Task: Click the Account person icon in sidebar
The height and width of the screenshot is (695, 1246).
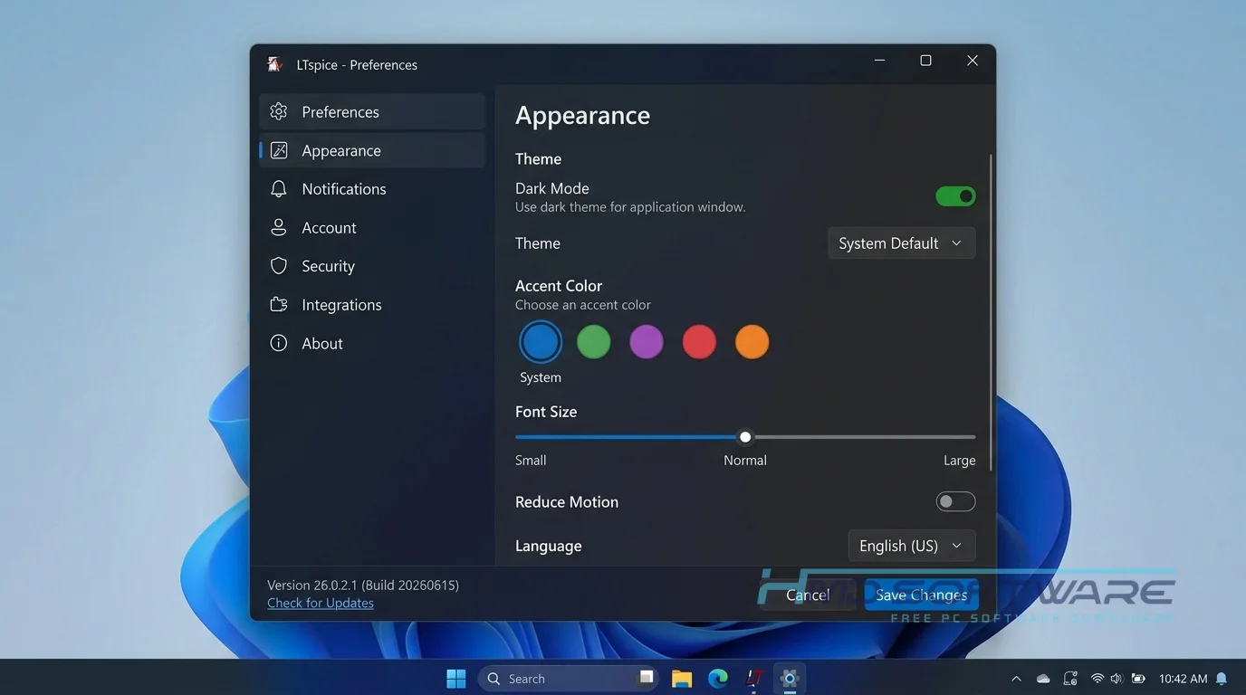Action: (x=279, y=227)
